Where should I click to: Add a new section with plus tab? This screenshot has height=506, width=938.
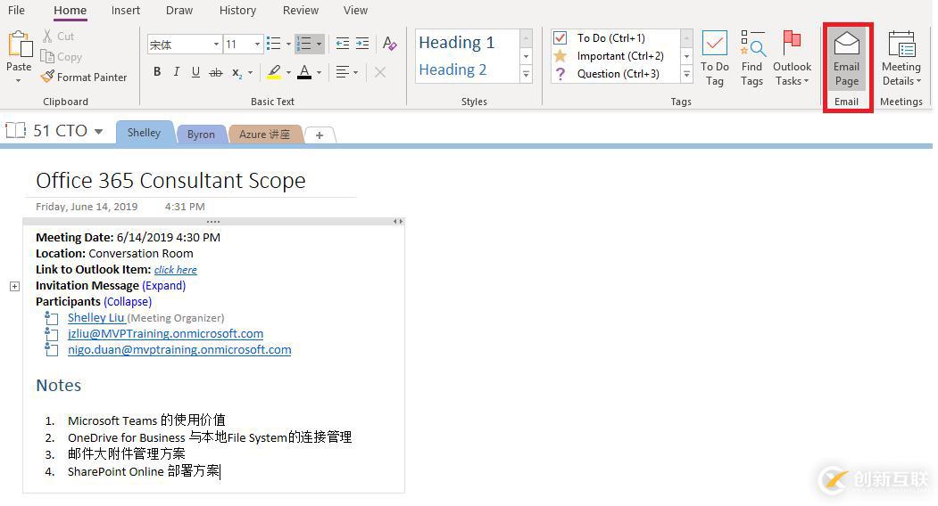320,135
